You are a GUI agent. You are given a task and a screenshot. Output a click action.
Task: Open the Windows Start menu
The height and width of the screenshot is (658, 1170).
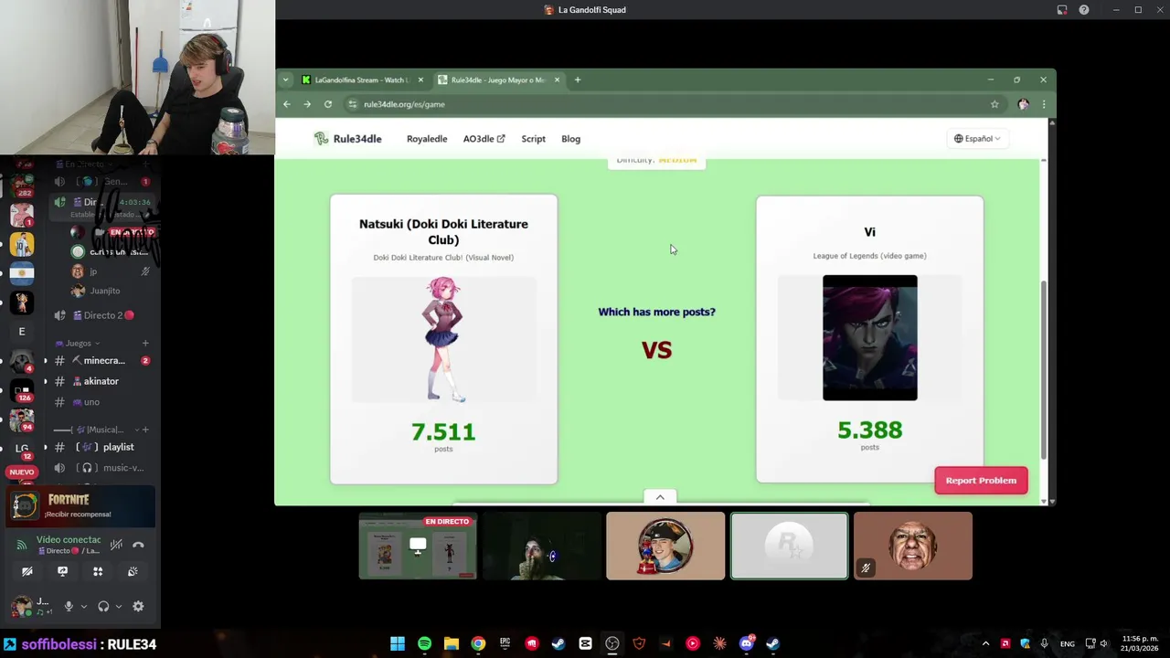pyautogui.click(x=398, y=644)
